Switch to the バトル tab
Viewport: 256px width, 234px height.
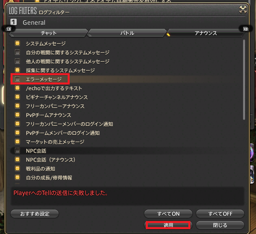click(127, 33)
